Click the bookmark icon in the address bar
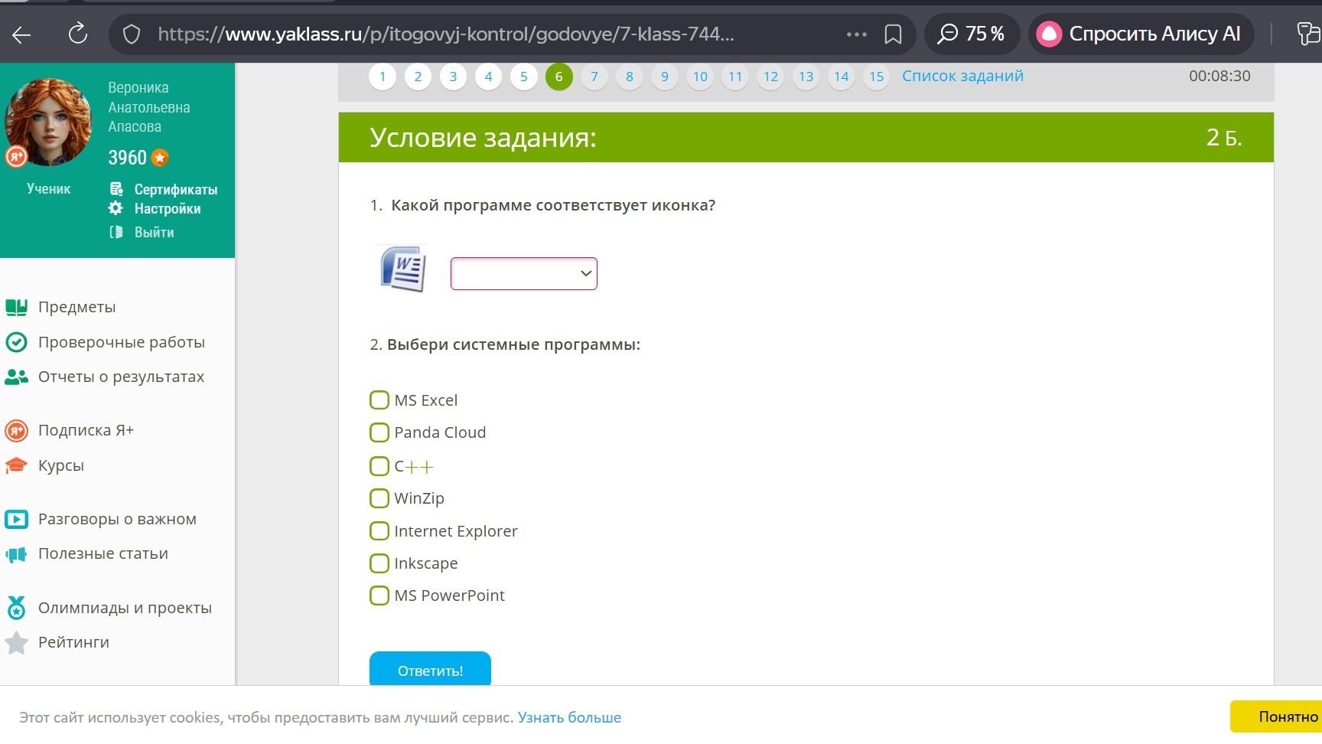The image size is (1322, 744). (x=893, y=34)
